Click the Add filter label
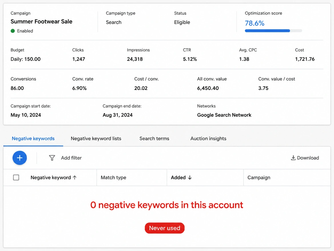Image resolution: width=334 pixels, height=251 pixels. 71,158
